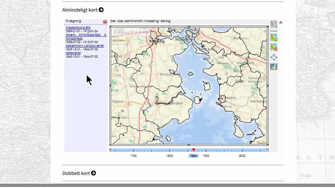The width and height of the screenshot is (335, 188).
Task: Step the timeline back with left scroll arrow
Action: 111,150
